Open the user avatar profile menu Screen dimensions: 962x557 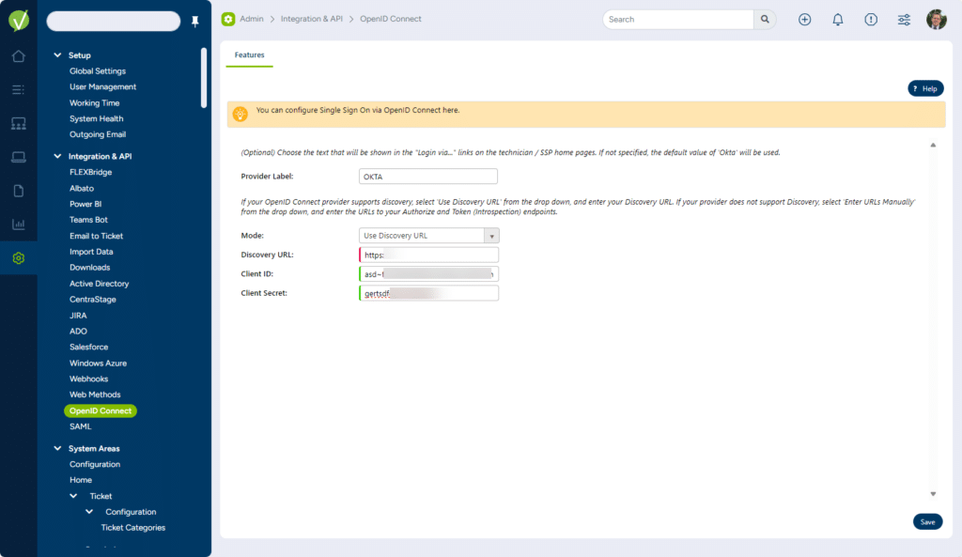(x=936, y=20)
